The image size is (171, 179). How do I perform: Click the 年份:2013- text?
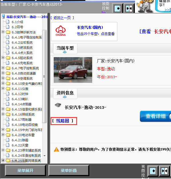click(107, 77)
